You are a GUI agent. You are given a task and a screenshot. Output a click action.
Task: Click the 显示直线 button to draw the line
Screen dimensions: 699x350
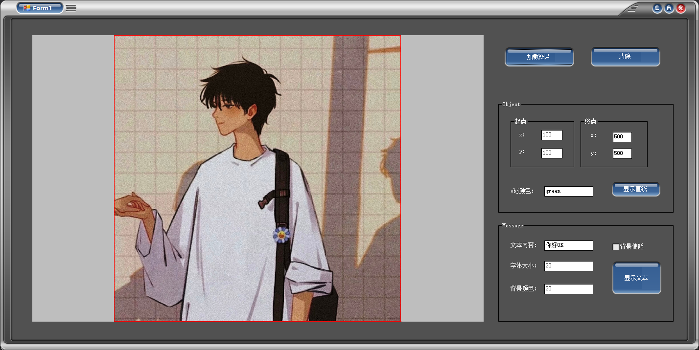[636, 189]
